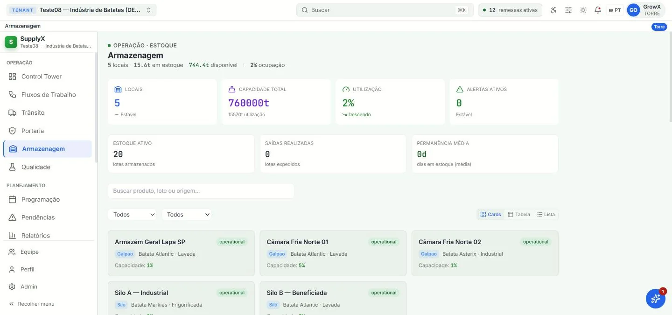Select Armazenagem sidebar item
This screenshot has width=672, height=315.
pyautogui.click(x=48, y=149)
